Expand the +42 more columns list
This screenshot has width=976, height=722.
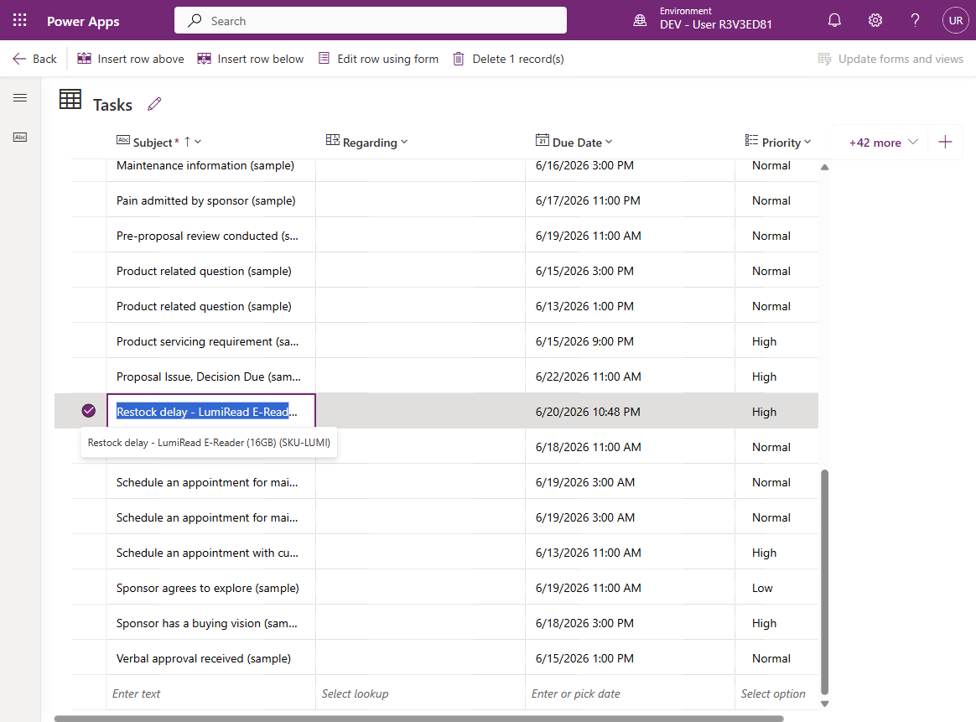(x=883, y=143)
